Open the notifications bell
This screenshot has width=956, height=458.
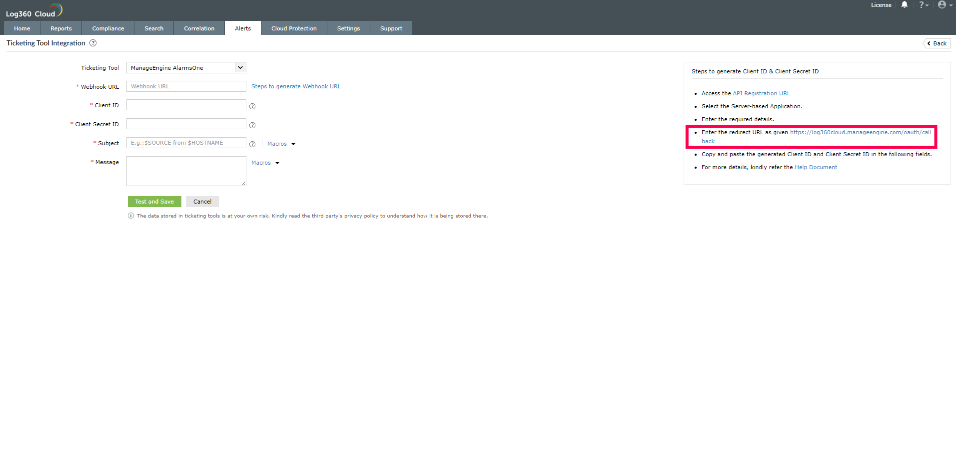[904, 5]
